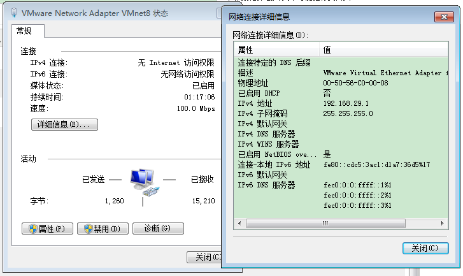Image resolution: width=463 pixels, height=276 pixels.
Task: Click the horizontal scrollbar thumb
Action: 325,223
